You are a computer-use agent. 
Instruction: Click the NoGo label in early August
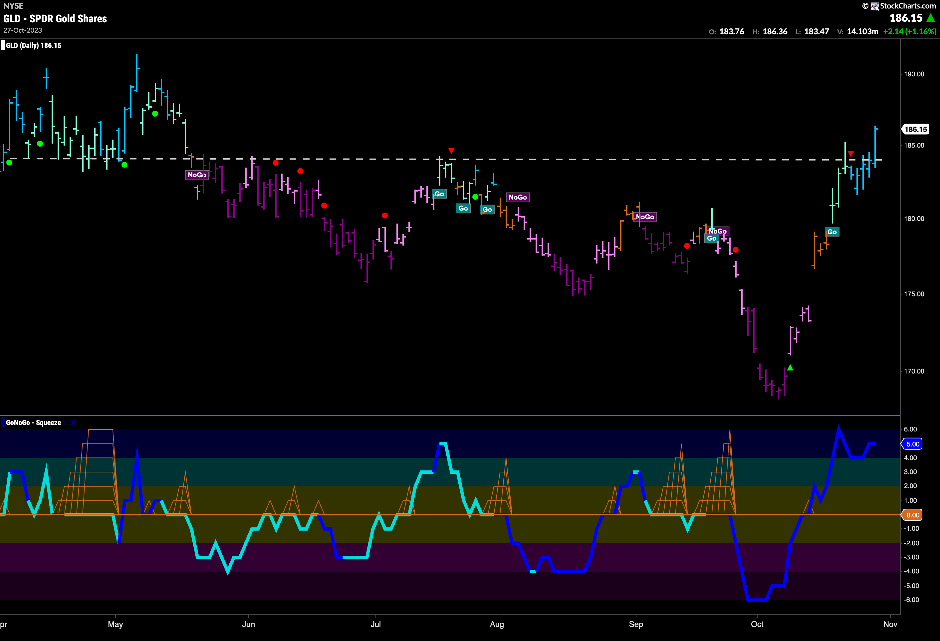pyautogui.click(x=518, y=197)
